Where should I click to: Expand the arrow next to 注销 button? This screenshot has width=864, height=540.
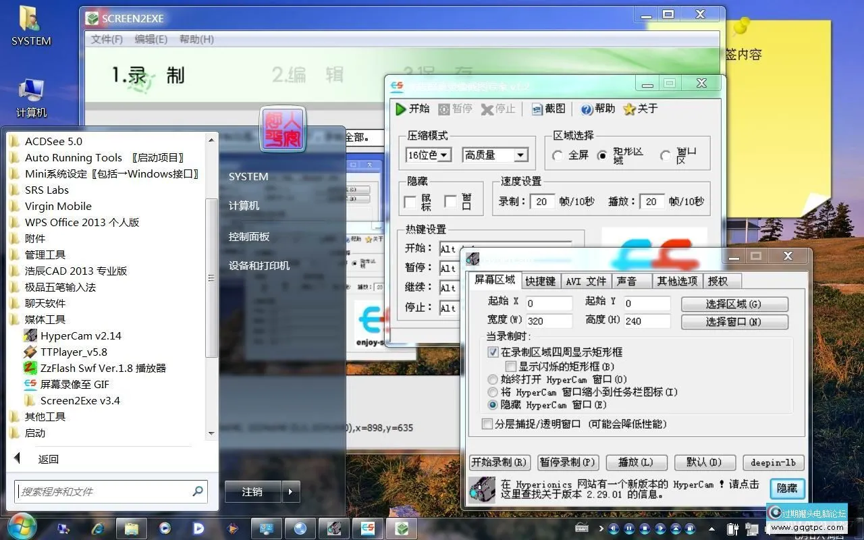tap(291, 491)
